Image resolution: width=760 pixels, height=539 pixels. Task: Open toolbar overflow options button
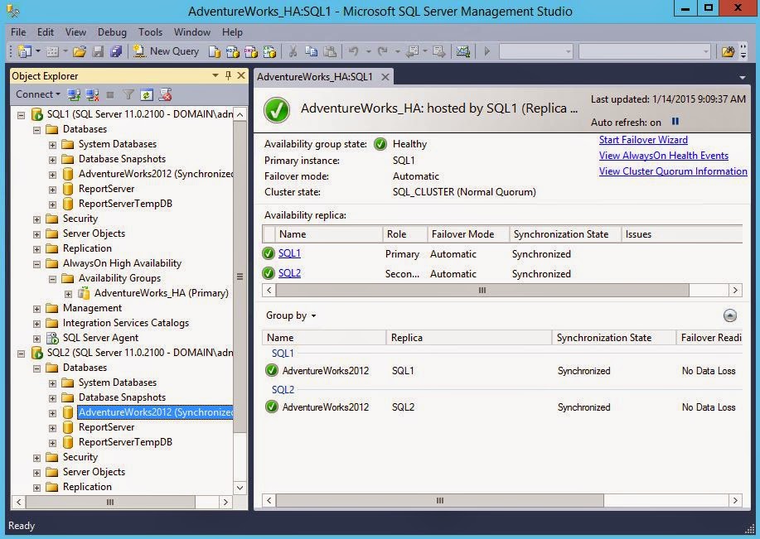click(x=743, y=51)
